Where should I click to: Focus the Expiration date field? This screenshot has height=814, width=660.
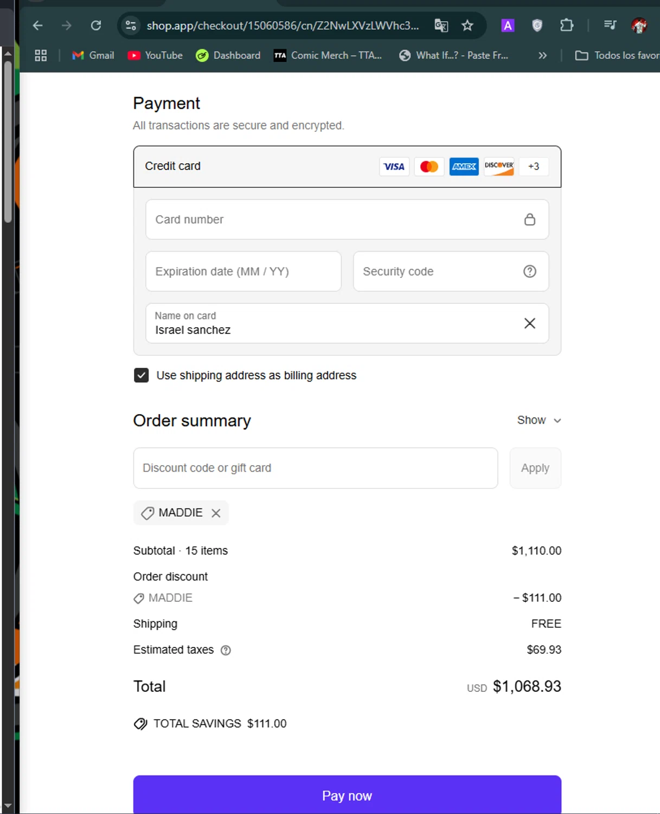[x=244, y=271]
